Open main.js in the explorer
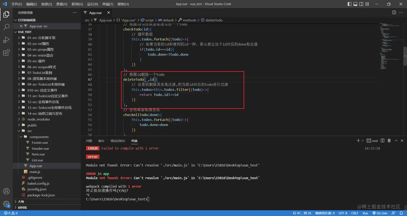 point(47,172)
